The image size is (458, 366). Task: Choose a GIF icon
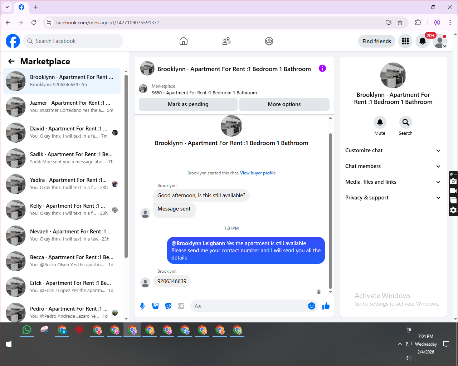[x=181, y=306]
